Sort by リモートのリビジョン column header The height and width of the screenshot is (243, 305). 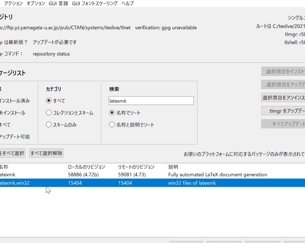click(136, 167)
